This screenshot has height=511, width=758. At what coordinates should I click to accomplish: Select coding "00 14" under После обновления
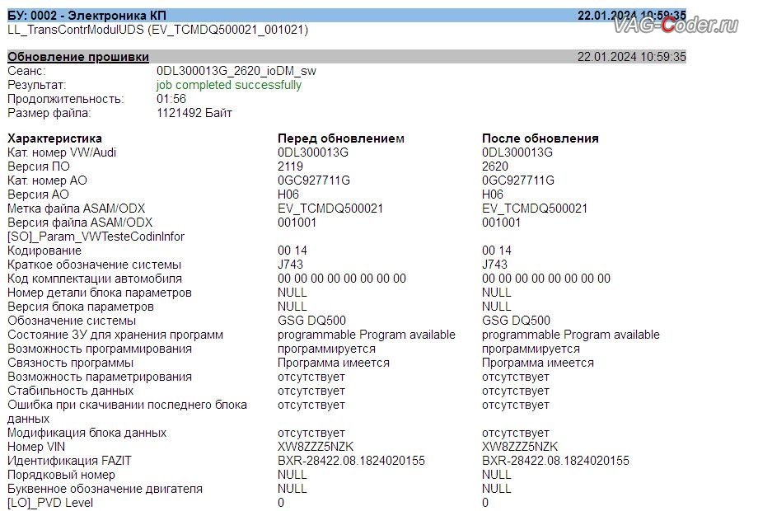[497, 251]
